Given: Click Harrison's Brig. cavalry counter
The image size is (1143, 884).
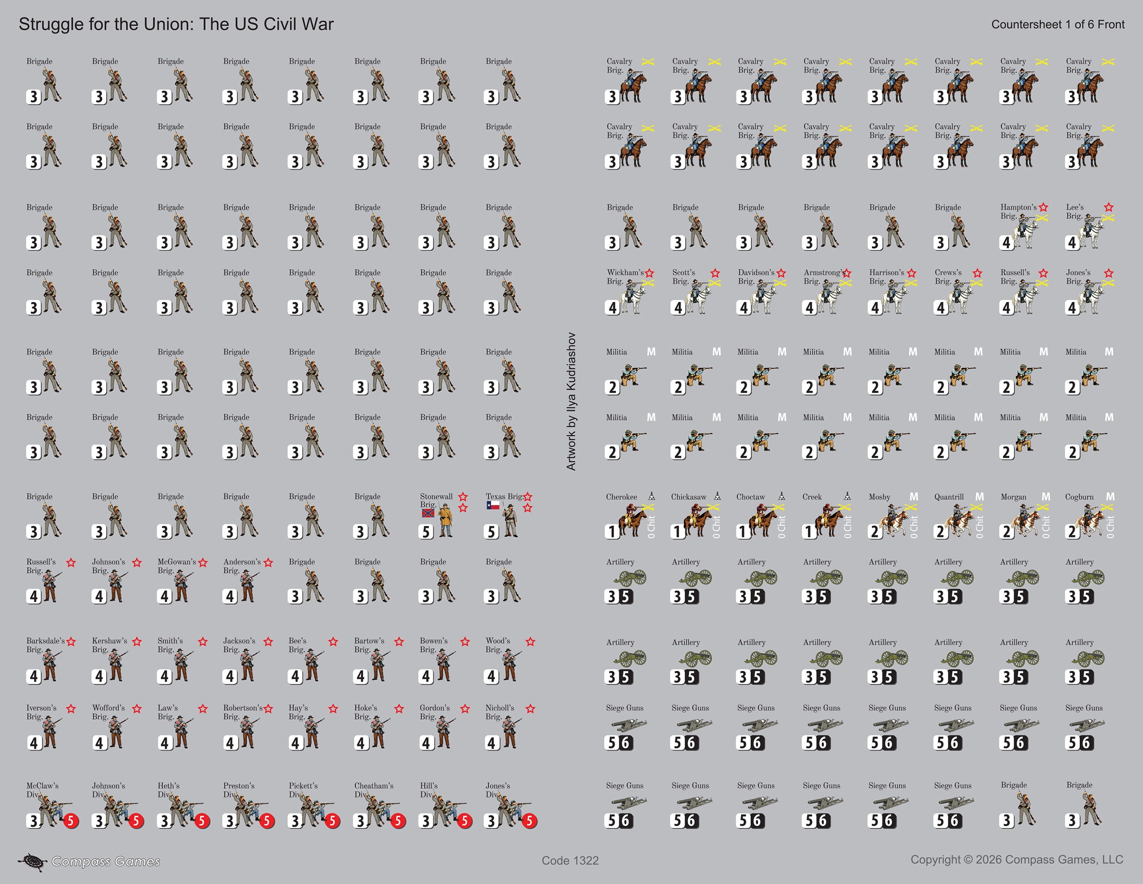Looking at the screenshot, I should 892,291.
